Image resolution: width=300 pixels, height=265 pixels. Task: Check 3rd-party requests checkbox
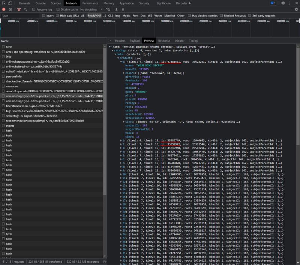tap(249, 15)
